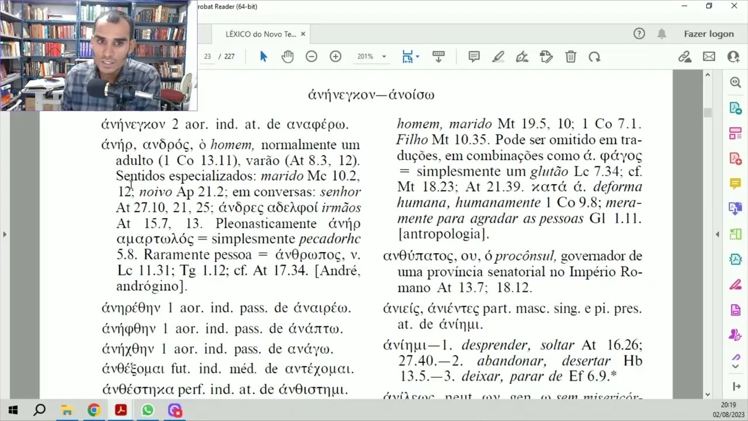Open yellow Comment tool in sidebar
Viewport: 748px width, 421px height.
pos(735,184)
